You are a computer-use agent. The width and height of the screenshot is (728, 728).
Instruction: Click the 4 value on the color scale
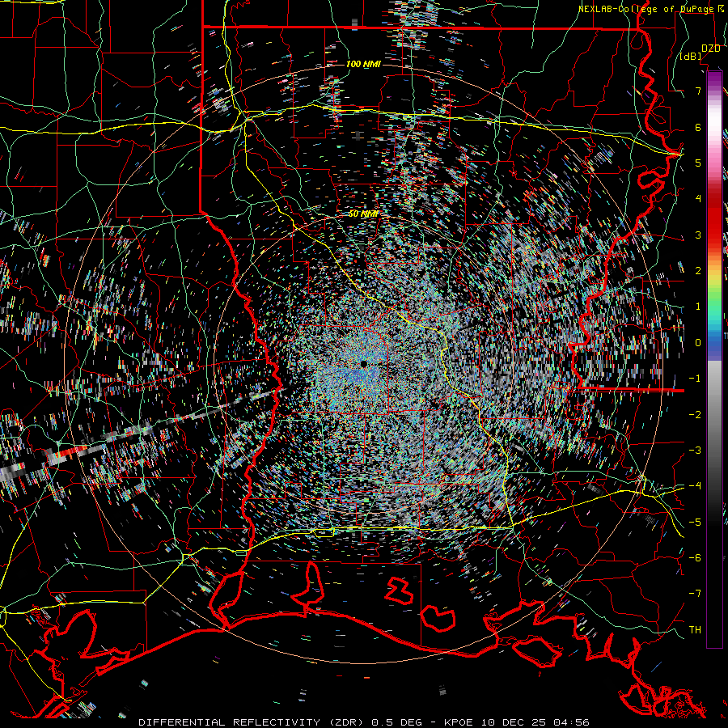tap(698, 199)
